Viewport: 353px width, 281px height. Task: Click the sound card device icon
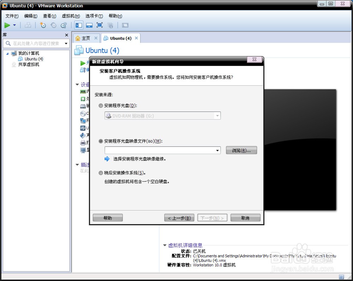click(83, 135)
